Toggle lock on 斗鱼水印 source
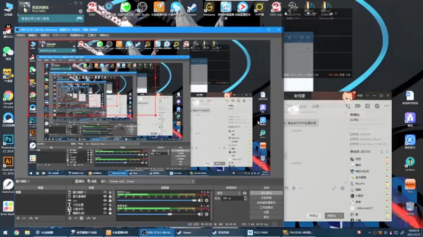Screen dimensions: 423x237 coord(110,209)
